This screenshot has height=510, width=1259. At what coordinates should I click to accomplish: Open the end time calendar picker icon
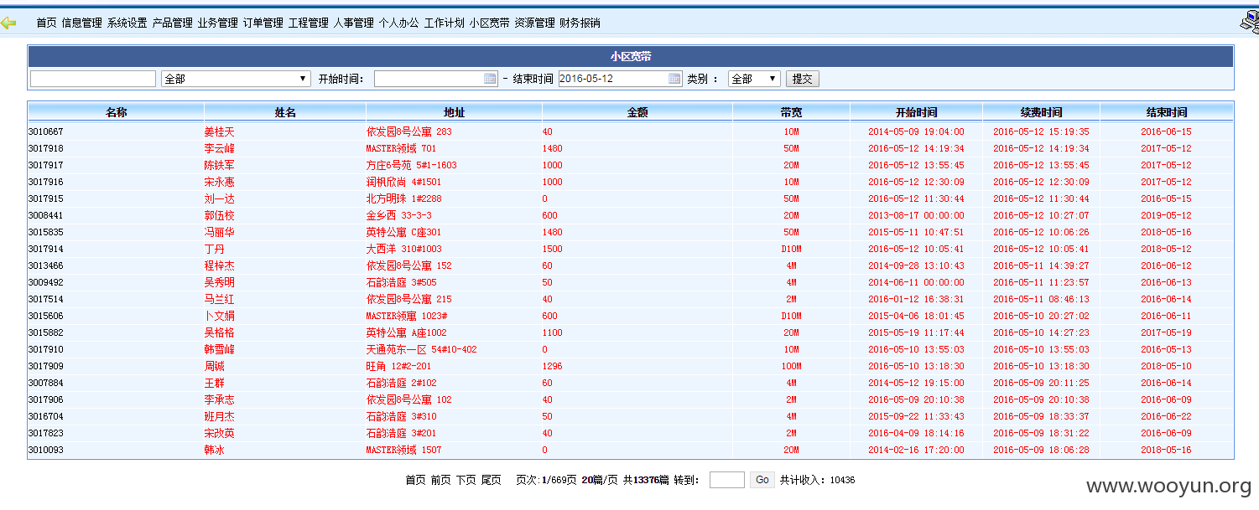tap(675, 79)
